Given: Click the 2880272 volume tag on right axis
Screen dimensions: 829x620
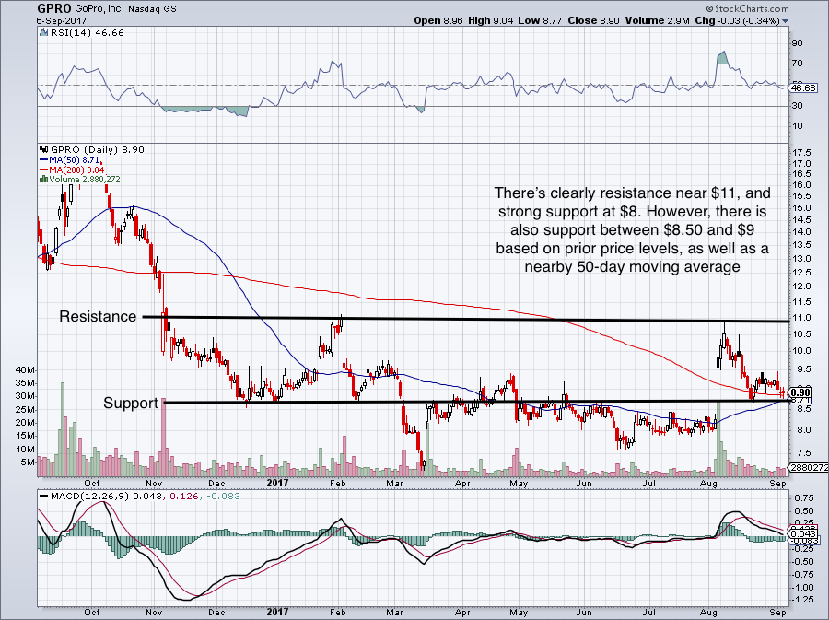Looking at the screenshot, I should click(x=808, y=467).
